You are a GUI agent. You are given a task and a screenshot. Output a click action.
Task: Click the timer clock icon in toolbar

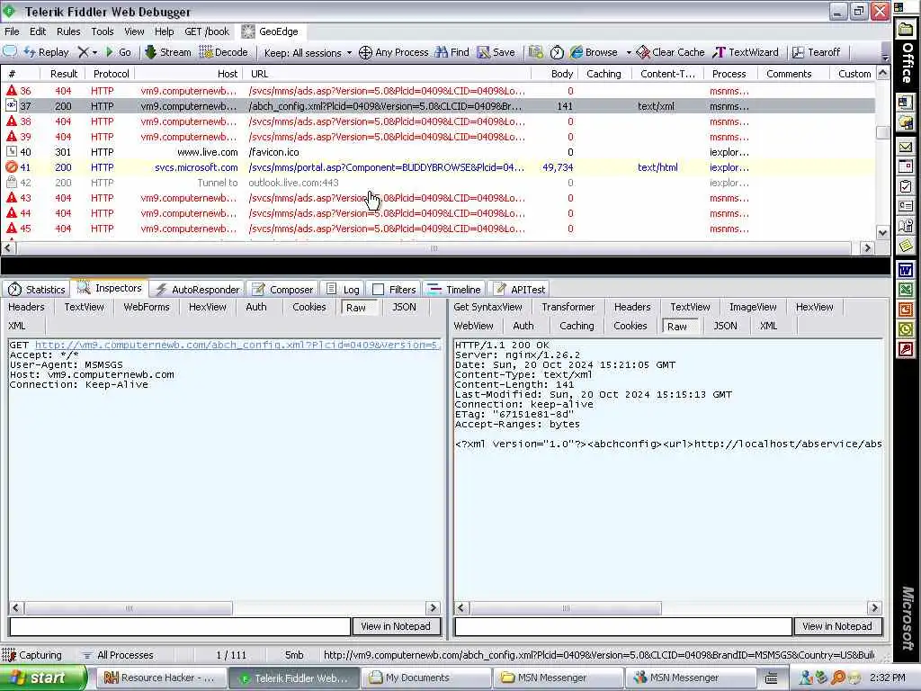[x=557, y=52]
